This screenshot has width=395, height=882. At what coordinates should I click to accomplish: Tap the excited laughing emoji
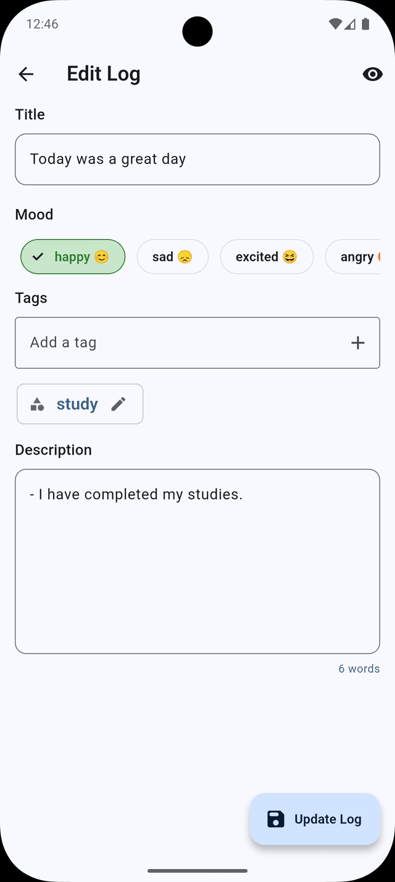(x=290, y=257)
